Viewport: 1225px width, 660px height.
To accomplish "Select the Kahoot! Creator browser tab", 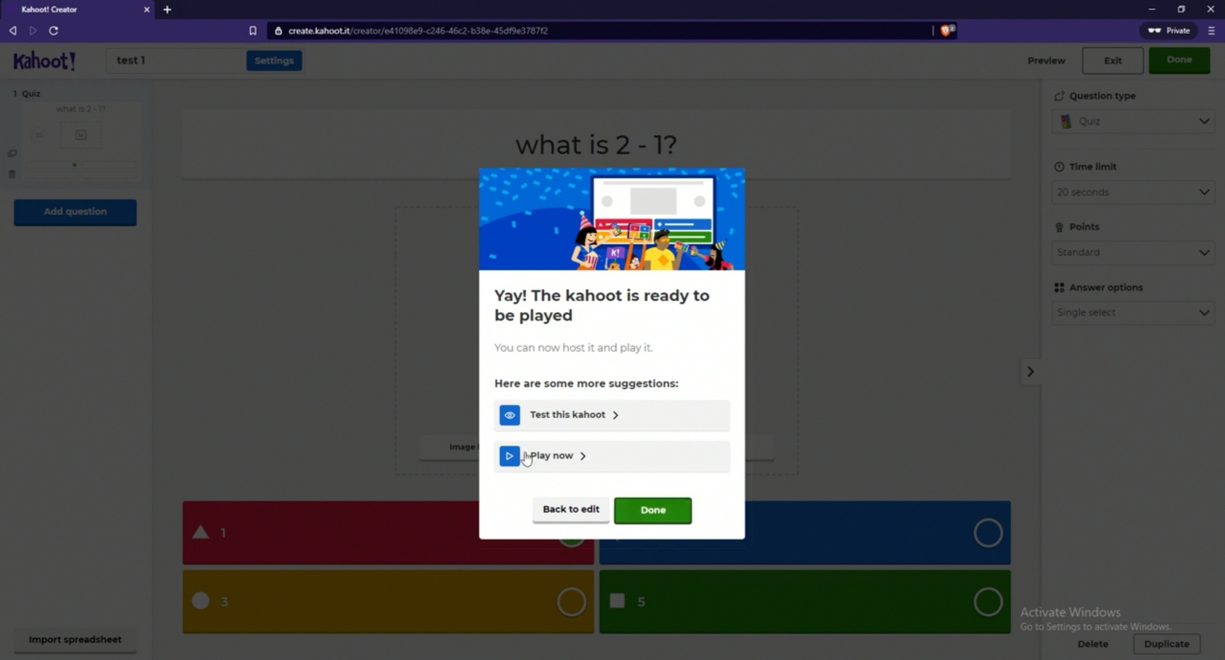I will click(x=77, y=10).
